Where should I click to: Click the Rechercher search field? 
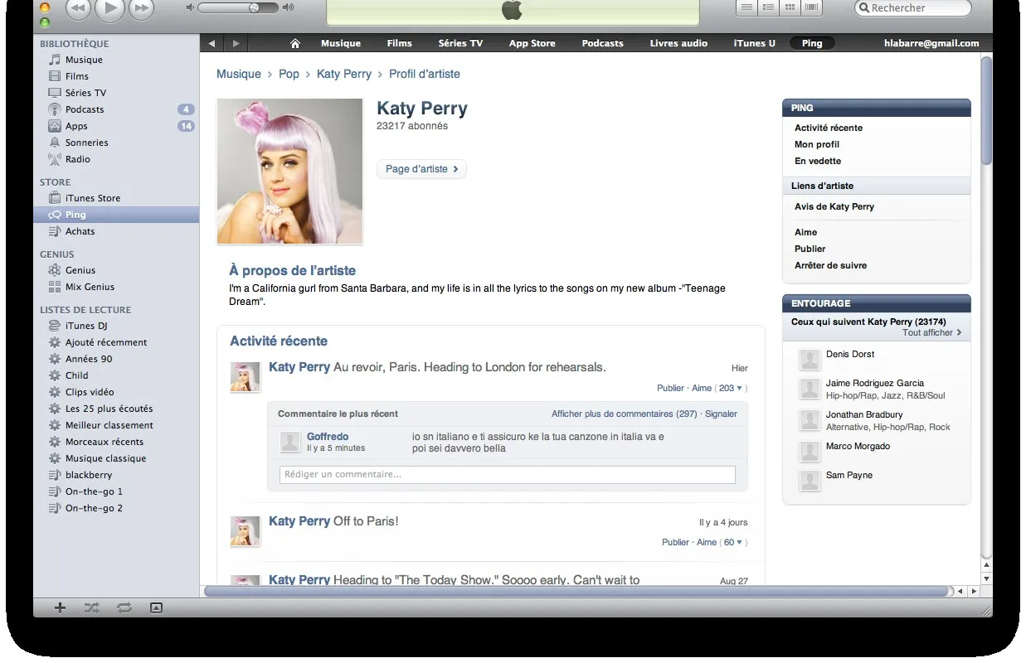pos(912,8)
